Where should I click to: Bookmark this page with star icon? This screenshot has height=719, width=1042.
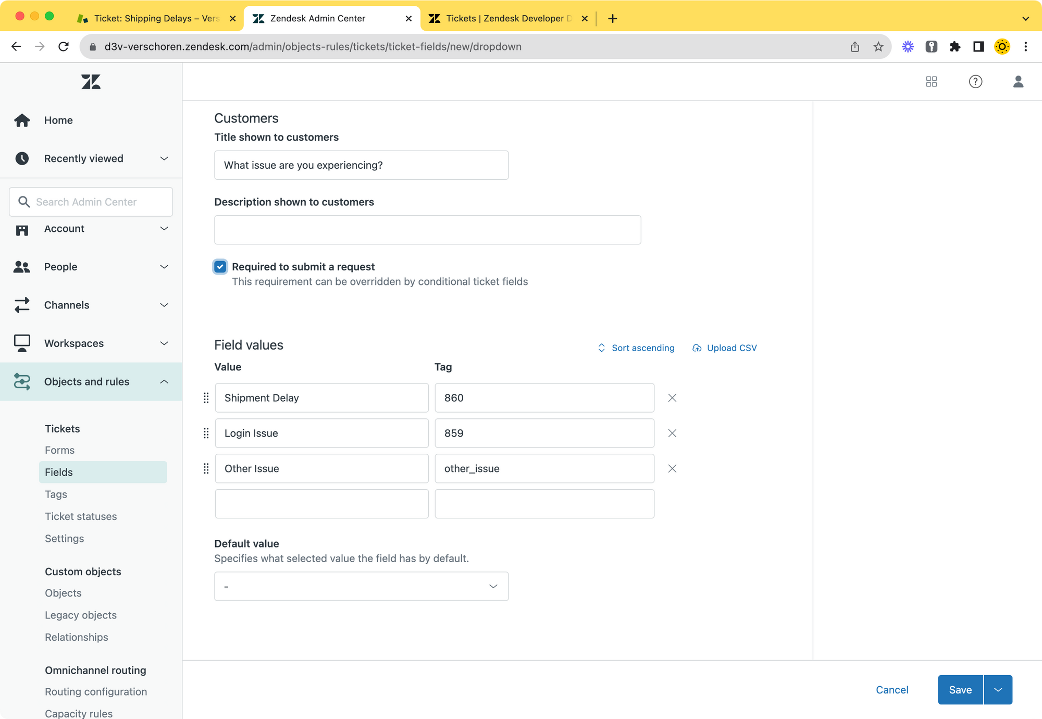pos(878,47)
